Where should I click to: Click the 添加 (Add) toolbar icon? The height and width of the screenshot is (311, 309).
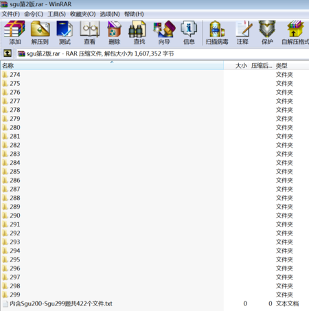click(x=14, y=32)
